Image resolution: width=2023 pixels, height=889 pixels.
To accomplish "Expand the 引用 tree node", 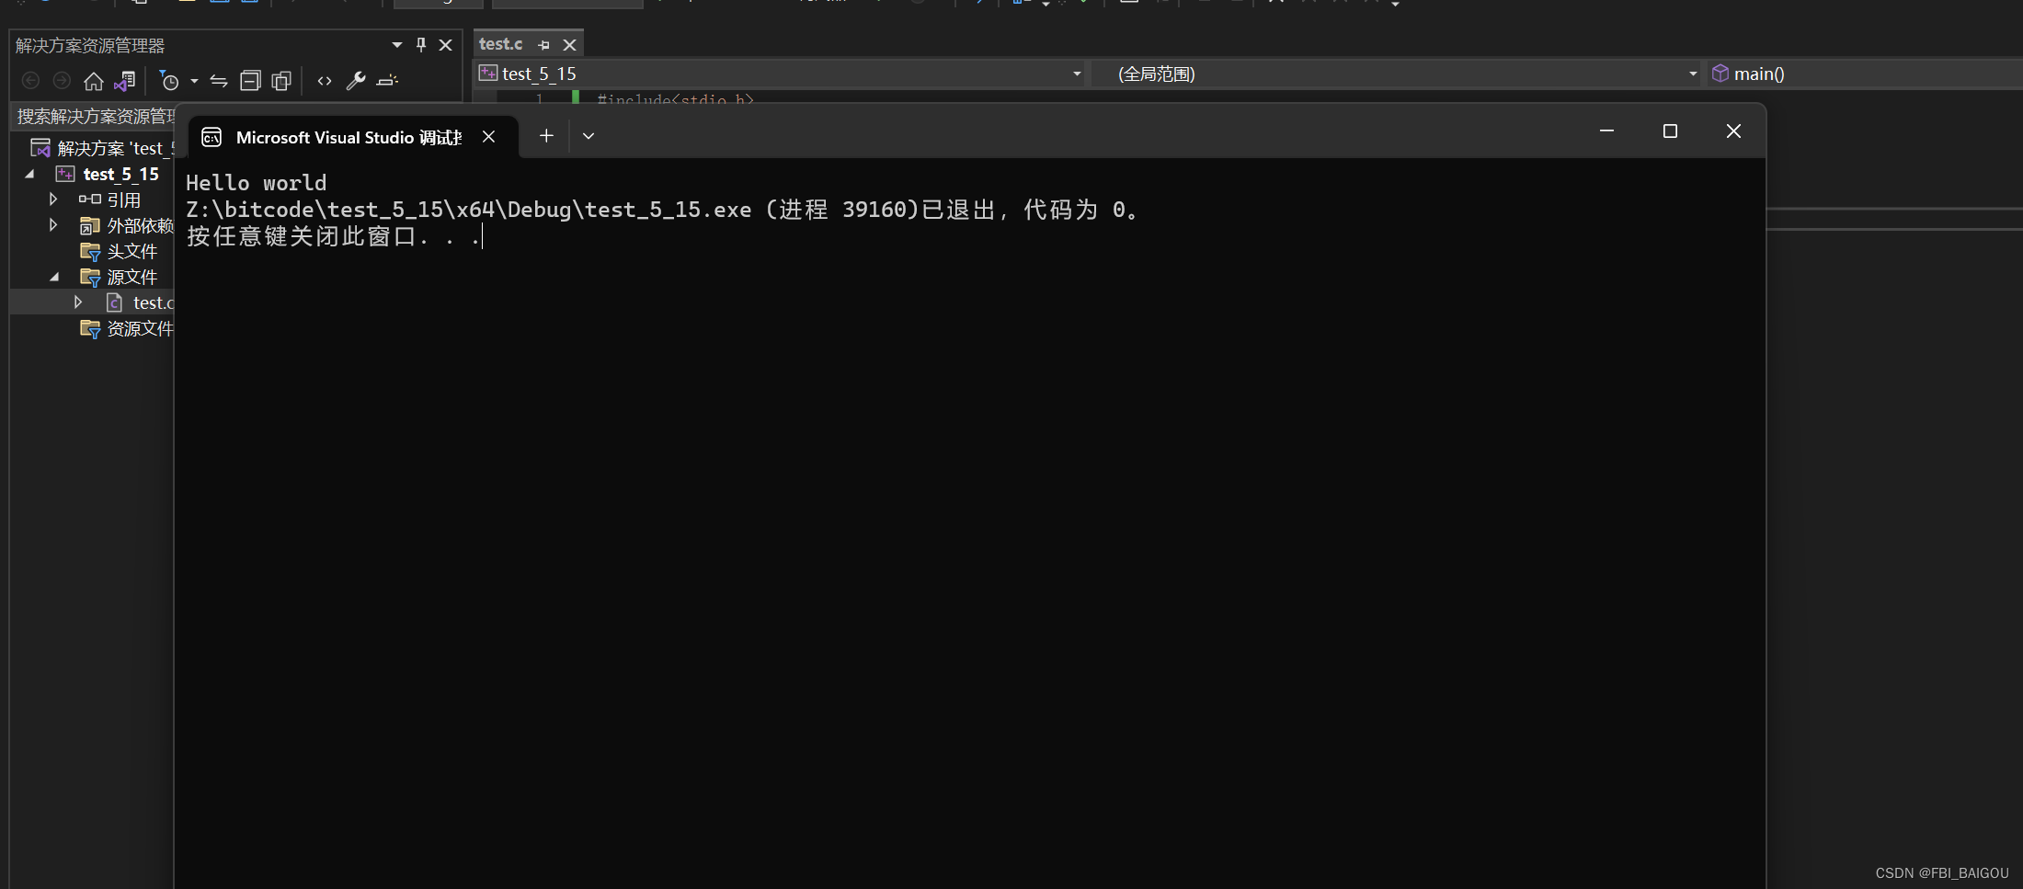I will 53,199.
